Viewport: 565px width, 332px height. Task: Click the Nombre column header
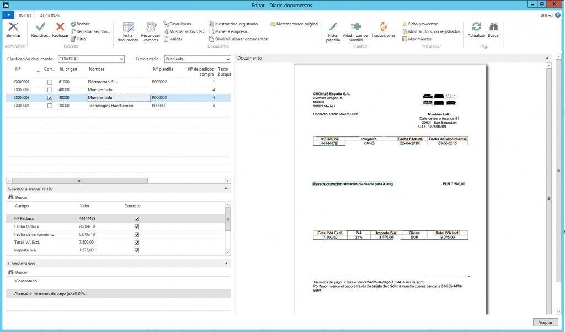tap(97, 69)
